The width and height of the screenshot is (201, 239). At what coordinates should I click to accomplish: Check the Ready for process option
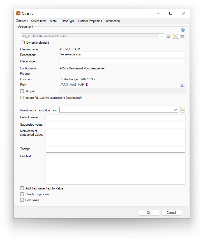[22, 194]
